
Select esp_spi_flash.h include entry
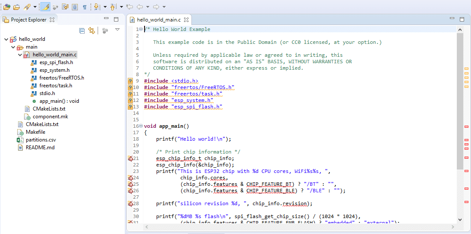56,62
